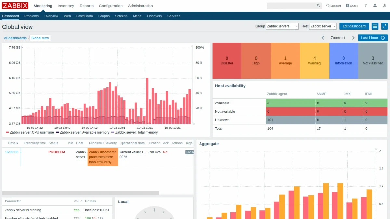Open the Reports menu
The height and width of the screenshot is (219, 390).
(x=86, y=6)
